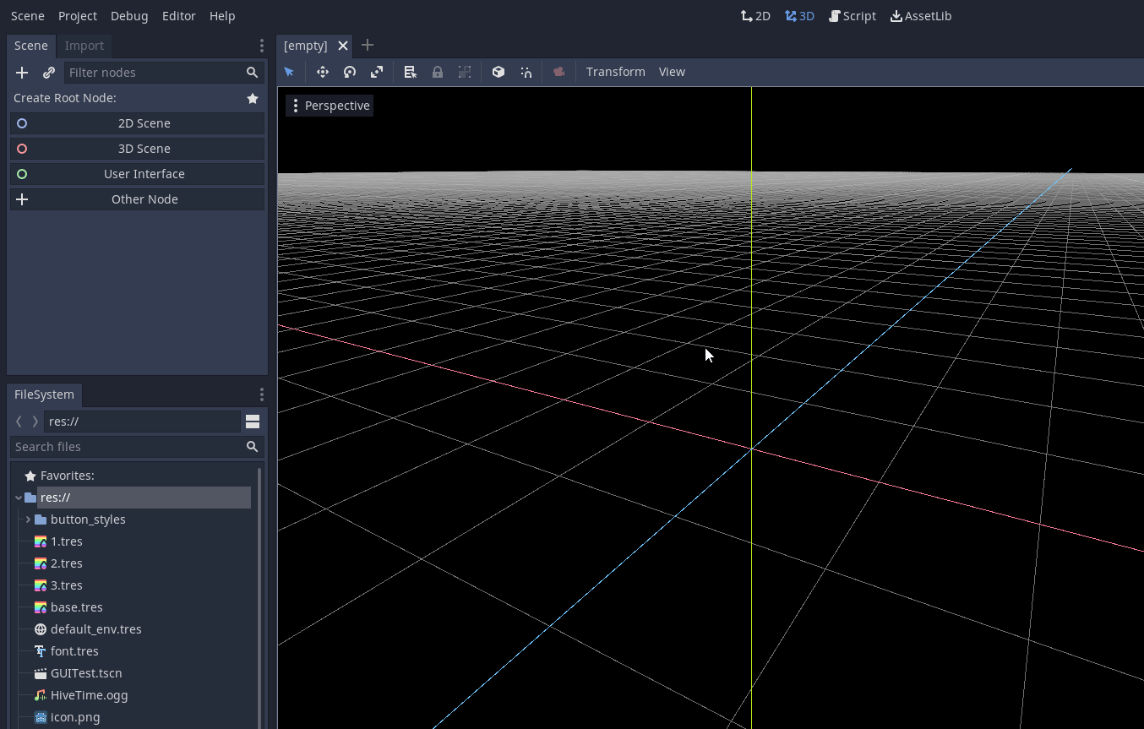Toggle use local space cube button
The width and height of the screenshot is (1144, 729).
coord(498,72)
